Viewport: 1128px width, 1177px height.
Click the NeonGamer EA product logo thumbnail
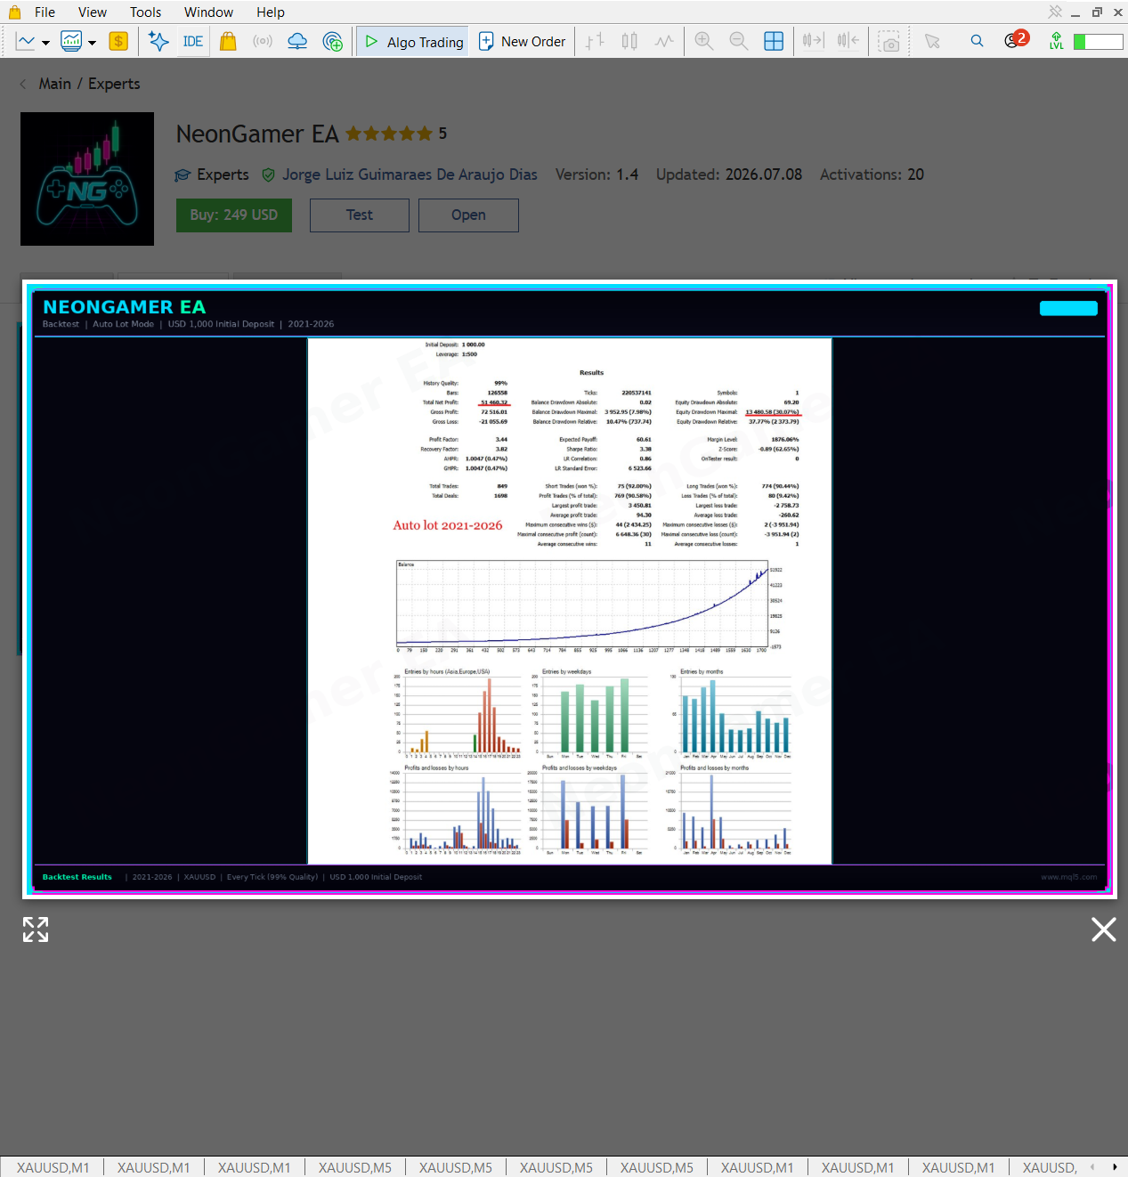tap(87, 179)
